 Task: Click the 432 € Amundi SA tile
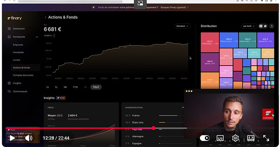265,40
